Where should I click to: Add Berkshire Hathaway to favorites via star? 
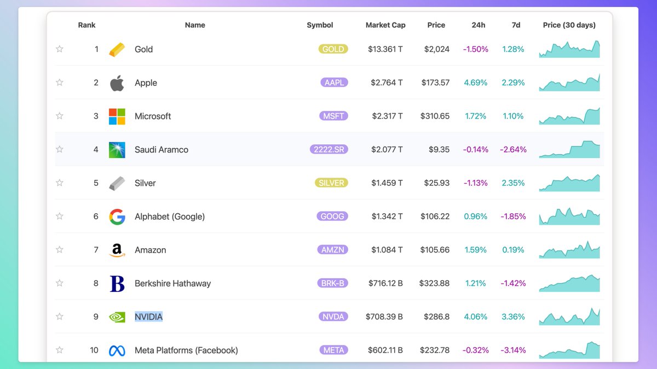tap(60, 283)
